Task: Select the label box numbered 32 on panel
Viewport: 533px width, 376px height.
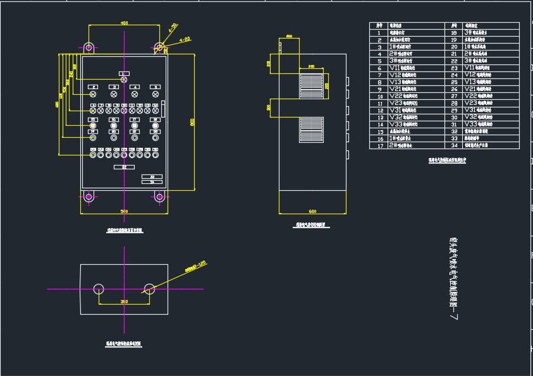Action: 124,167
